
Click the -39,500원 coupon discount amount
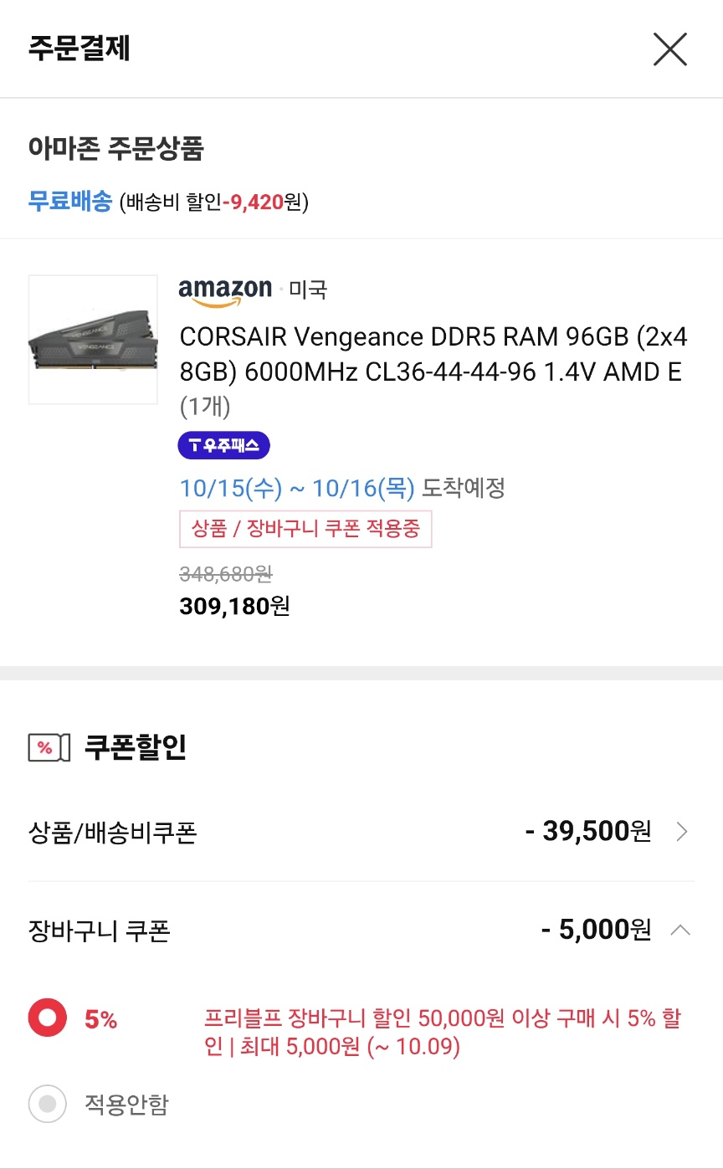pyautogui.click(x=587, y=832)
